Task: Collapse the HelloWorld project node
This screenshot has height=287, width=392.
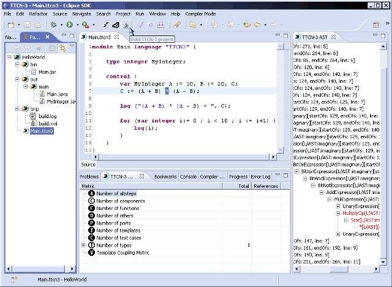Action: [x=9, y=57]
